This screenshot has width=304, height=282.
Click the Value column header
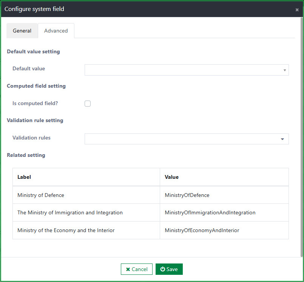click(224, 177)
